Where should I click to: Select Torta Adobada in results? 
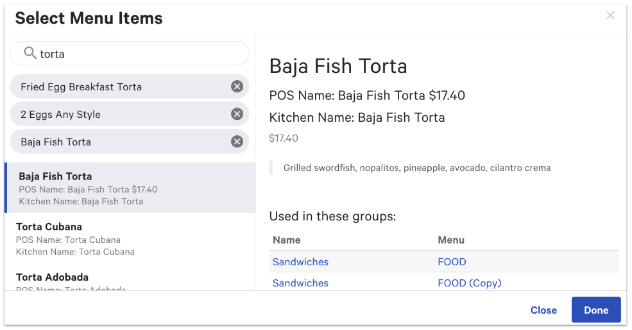(128, 281)
